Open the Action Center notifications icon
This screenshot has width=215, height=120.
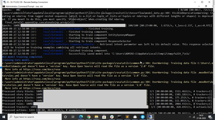tap(210, 117)
